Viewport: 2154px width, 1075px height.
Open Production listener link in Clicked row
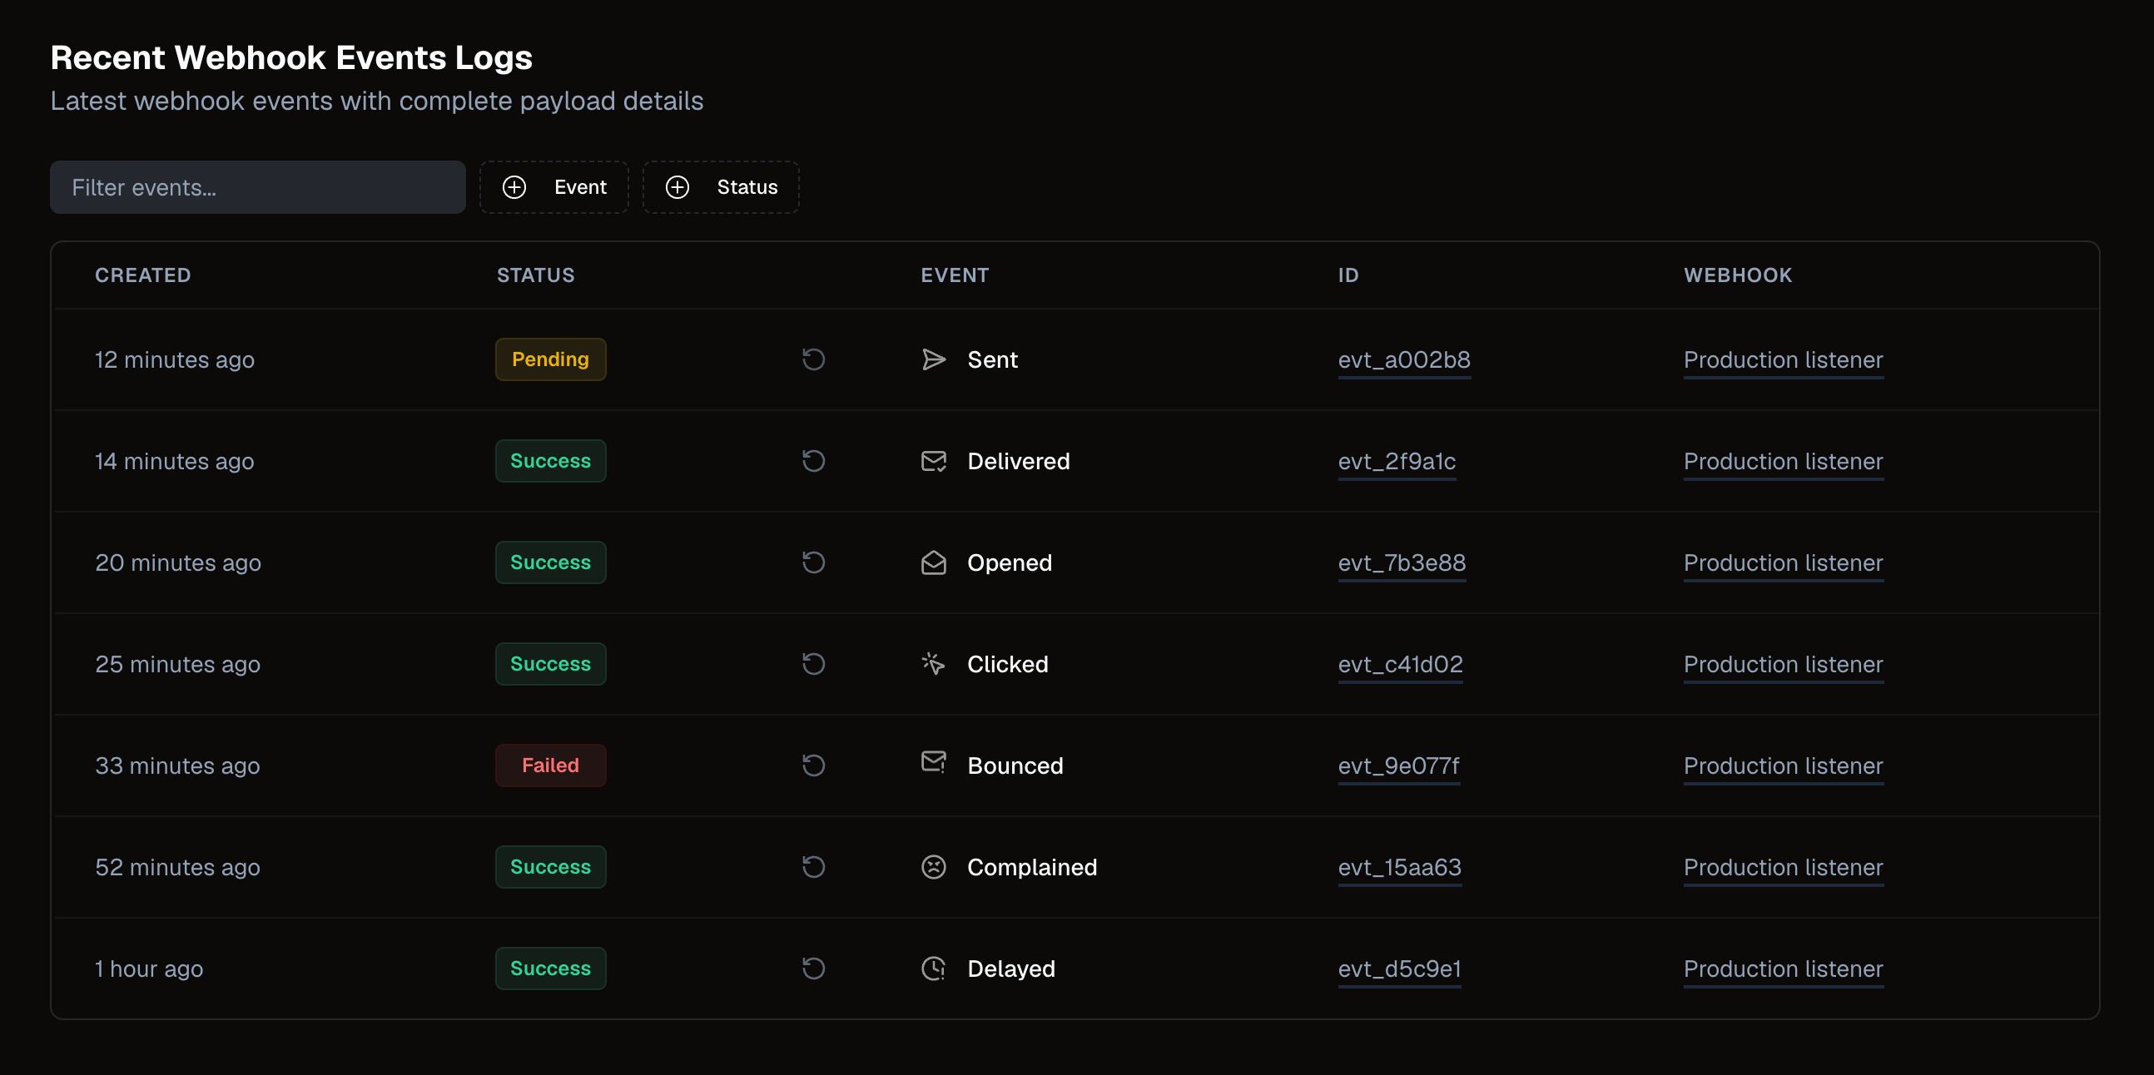click(x=1783, y=664)
